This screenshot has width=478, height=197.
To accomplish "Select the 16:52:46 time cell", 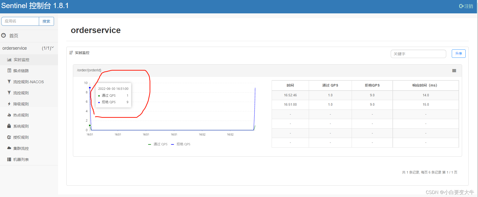I will (290, 95).
